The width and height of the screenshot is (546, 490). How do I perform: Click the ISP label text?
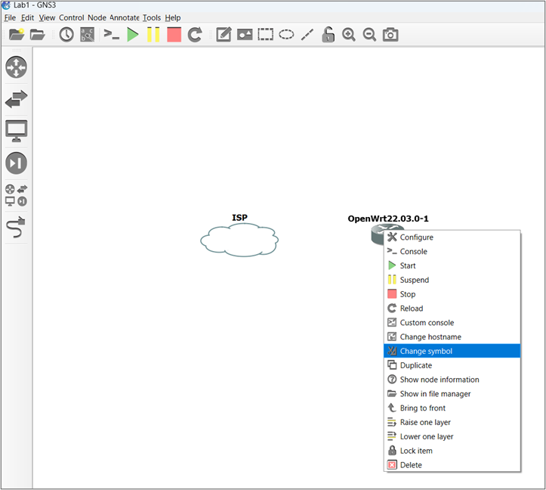(x=239, y=218)
